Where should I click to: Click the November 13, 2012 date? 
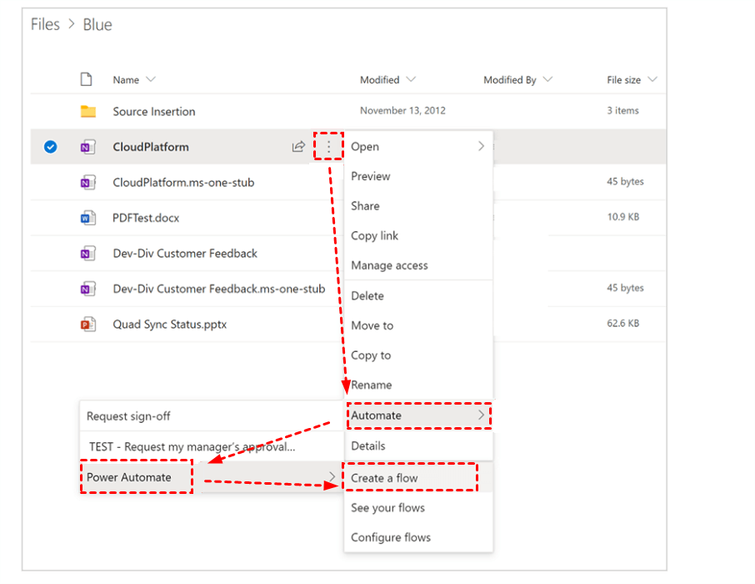(x=402, y=110)
